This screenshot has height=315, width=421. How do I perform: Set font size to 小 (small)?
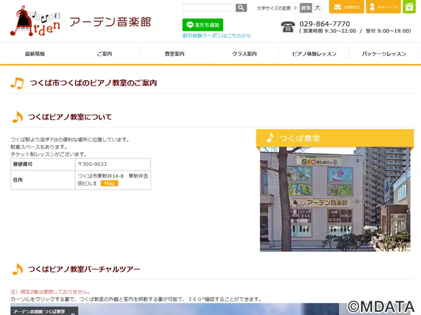pyautogui.click(x=295, y=8)
